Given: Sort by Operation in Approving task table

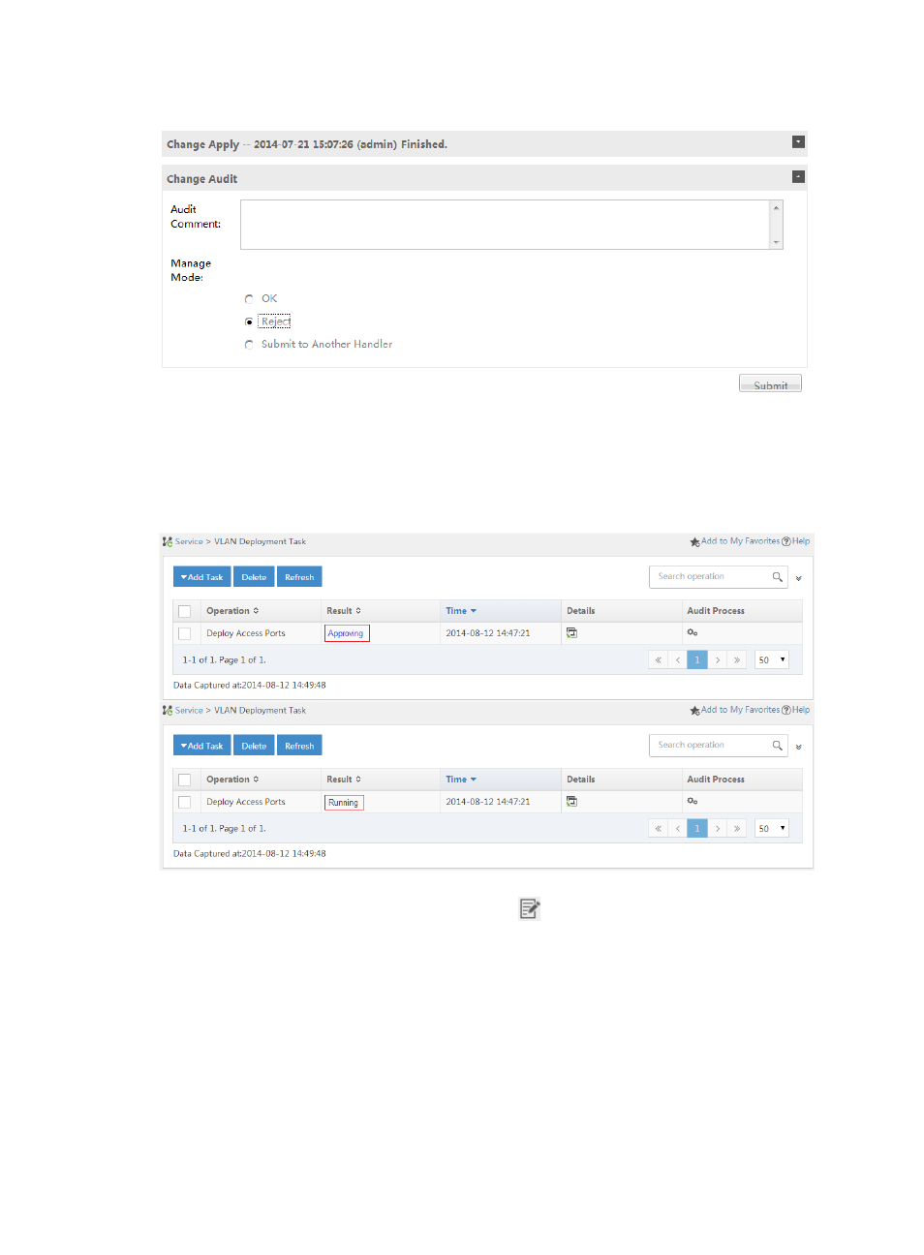Looking at the screenshot, I should coord(232,611).
